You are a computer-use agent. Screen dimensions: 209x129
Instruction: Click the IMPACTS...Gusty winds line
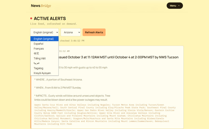[72, 98]
